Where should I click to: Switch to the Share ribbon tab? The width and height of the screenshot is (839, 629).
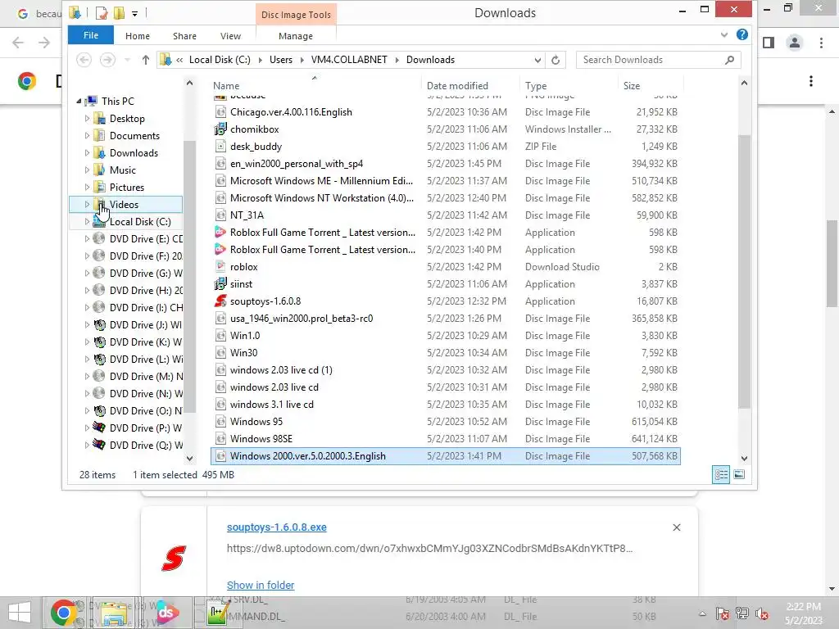[184, 36]
